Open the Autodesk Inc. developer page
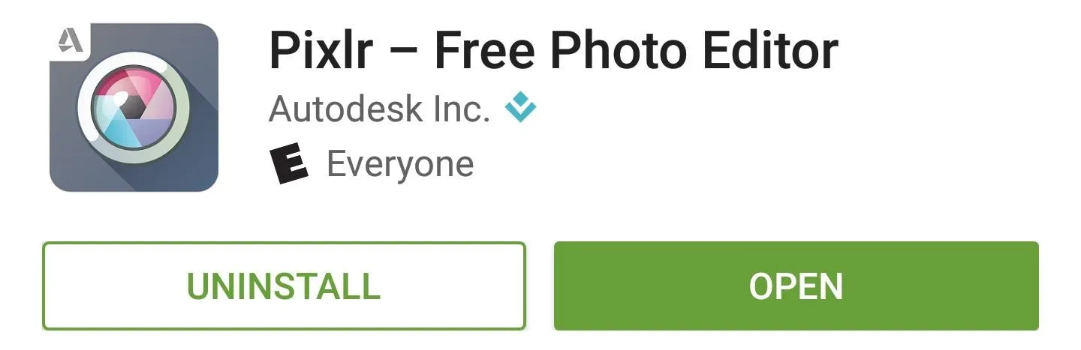This screenshot has height=350, width=1081. [x=380, y=109]
